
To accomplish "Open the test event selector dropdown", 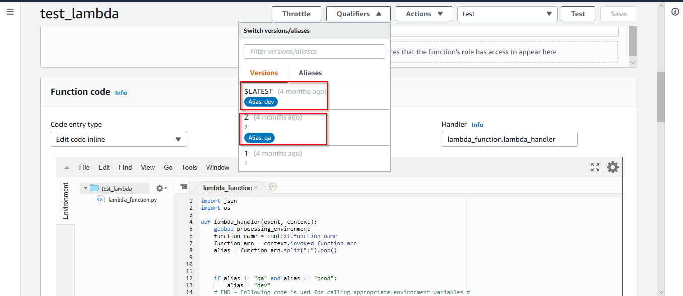I will pyautogui.click(x=507, y=14).
